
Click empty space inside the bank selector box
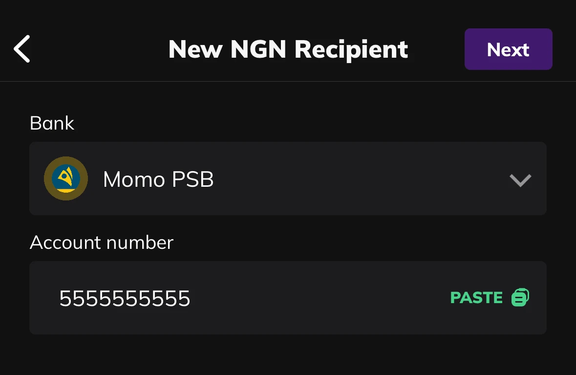click(x=362, y=179)
